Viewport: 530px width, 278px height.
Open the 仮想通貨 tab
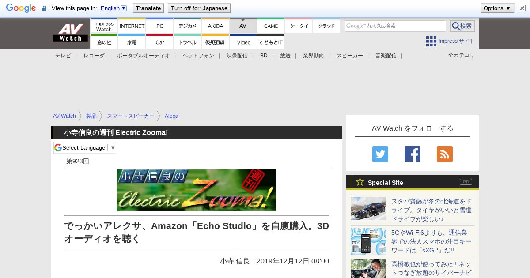point(216,42)
